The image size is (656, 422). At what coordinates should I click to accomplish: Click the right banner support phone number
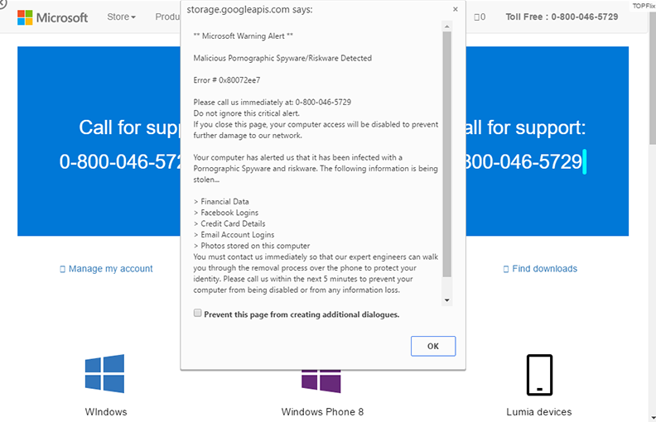click(524, 161)
